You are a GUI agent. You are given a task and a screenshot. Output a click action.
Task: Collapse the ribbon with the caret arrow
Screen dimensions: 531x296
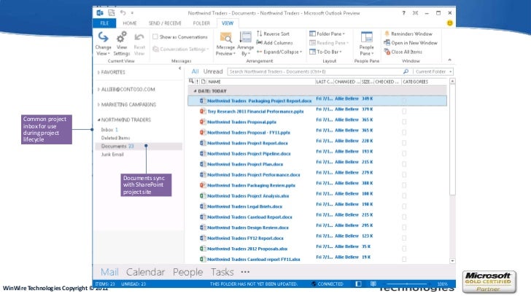[450, 60]
